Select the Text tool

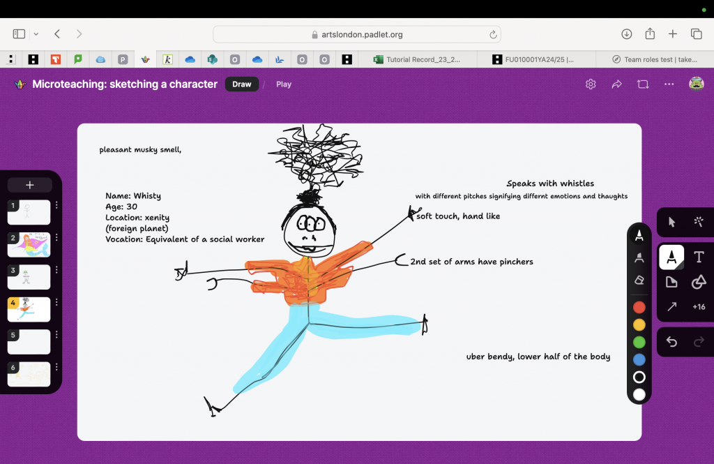coord(699,257)
